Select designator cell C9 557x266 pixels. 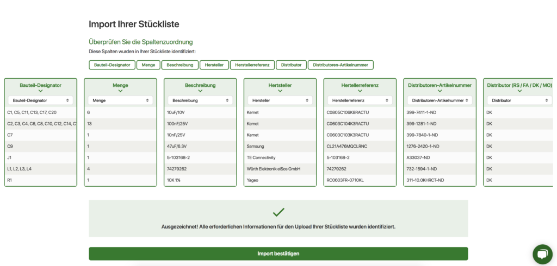click(40, 146)
